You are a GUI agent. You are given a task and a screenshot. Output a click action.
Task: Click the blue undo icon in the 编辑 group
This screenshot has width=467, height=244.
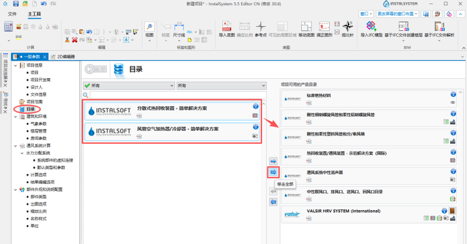click(x=89, y=32)
